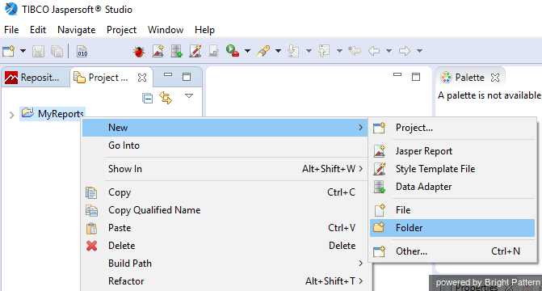Viewport: 542px width, 291px height.
Task: Expand the MyReports project tree node
Action: point(12,115)
